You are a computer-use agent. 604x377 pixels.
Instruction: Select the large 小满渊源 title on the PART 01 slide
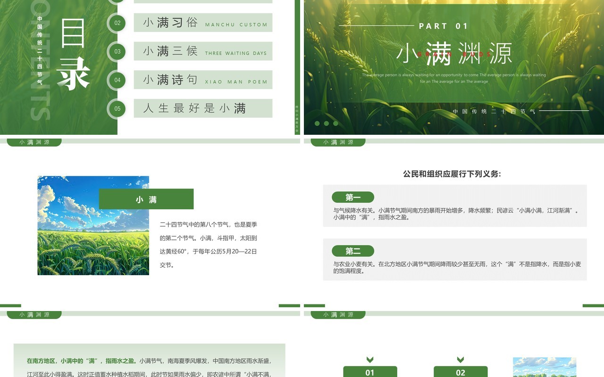454,53
